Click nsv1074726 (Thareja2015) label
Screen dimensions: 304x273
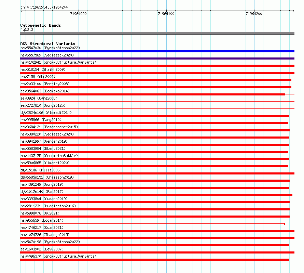[x=45, y=235]
